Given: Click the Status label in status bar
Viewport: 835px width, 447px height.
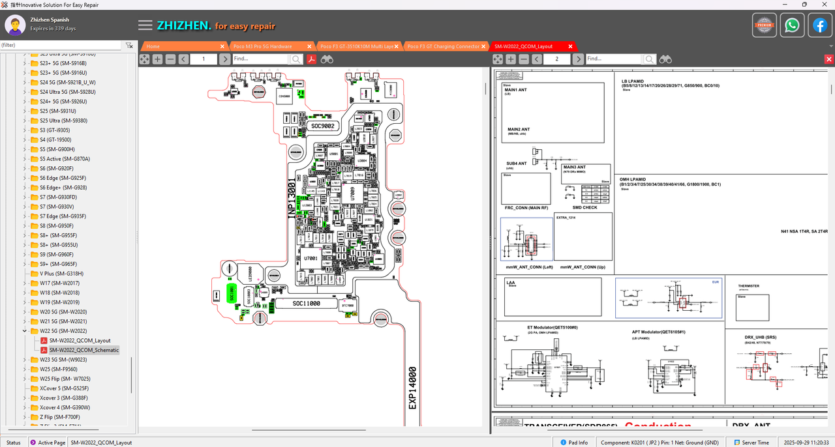Looking at the screenshot, I should pyautogui.click(x=13, y=442).
